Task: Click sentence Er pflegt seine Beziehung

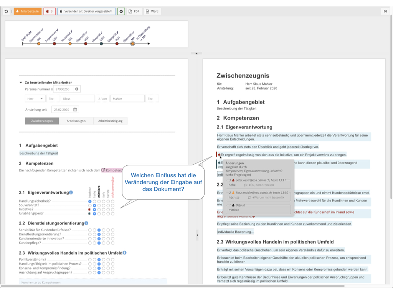Action: tap(284, 224)
